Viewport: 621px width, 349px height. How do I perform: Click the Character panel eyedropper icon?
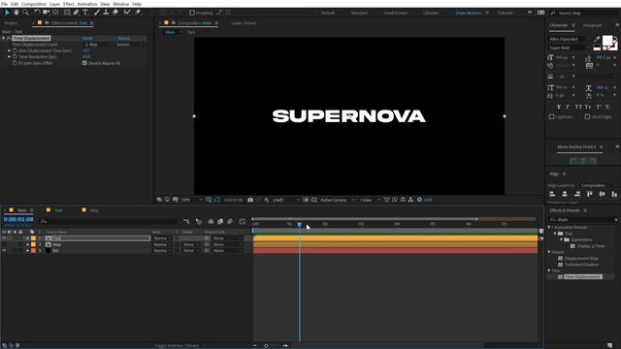pos(597,39)
